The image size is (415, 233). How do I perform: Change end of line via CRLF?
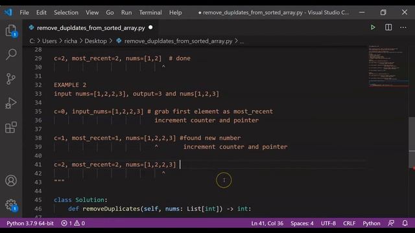tap(349, 223)
